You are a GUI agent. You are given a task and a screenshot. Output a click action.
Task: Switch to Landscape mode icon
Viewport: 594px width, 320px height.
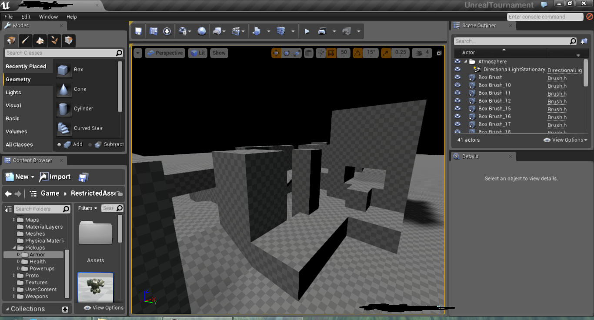[x=40, y=41]
